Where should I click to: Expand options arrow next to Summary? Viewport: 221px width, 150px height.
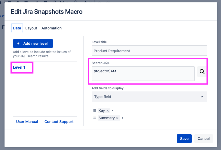click(x=123, y=118)
